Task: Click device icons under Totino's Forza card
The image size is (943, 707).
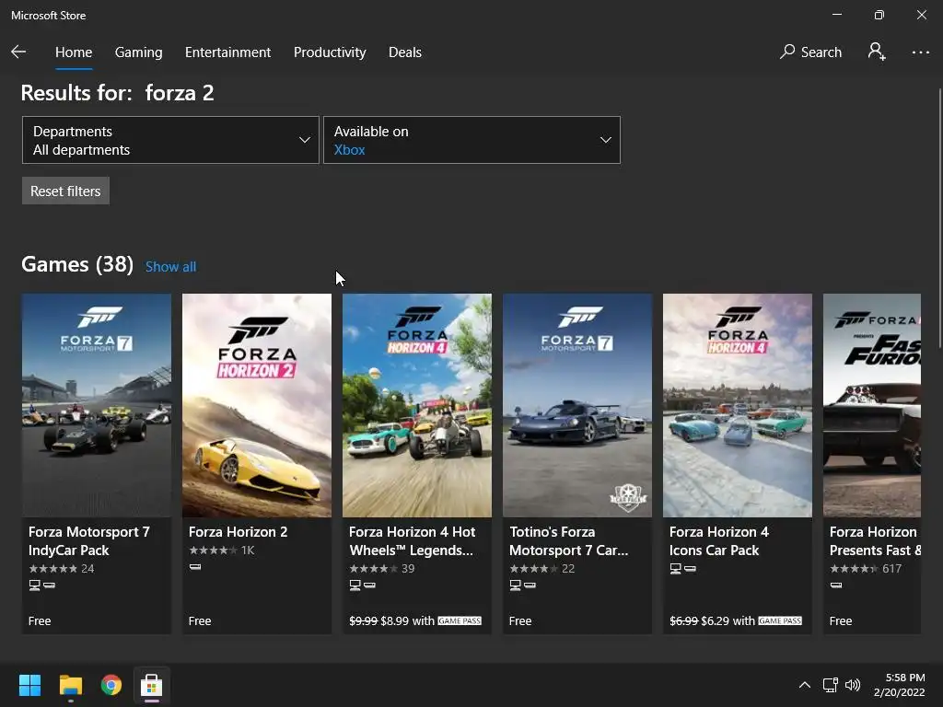Action: [x=523, y=585]
